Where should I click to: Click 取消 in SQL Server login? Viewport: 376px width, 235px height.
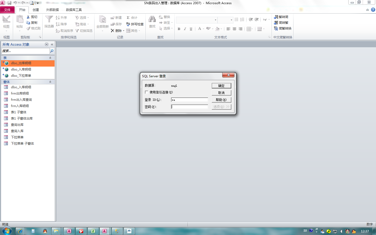221,93
